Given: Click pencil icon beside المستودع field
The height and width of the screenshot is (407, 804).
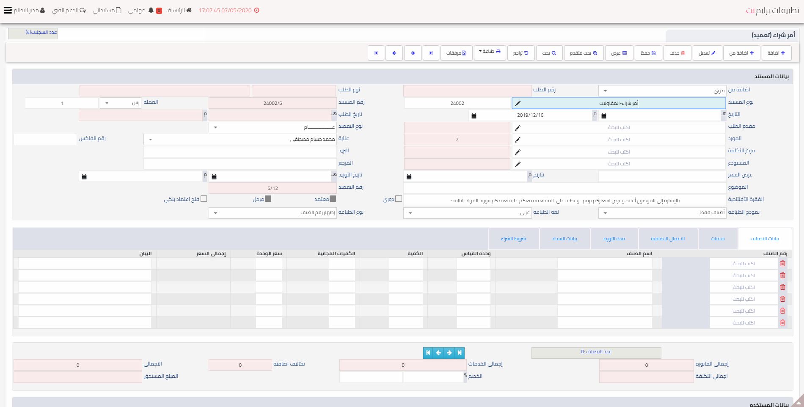Looking at the screenshot, I should (518, 164).
